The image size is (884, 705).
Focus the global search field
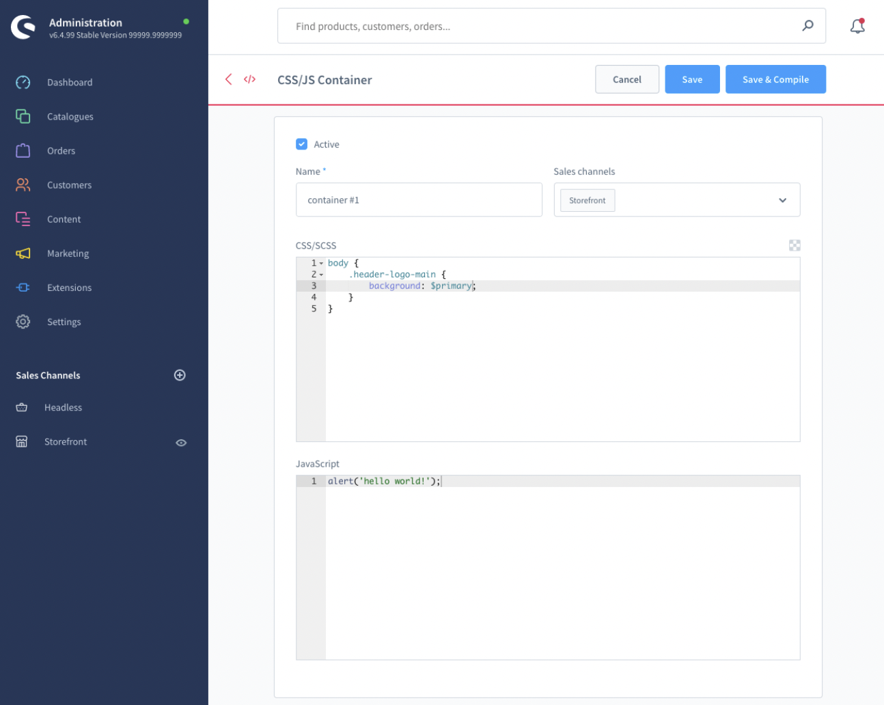point(551,26)
